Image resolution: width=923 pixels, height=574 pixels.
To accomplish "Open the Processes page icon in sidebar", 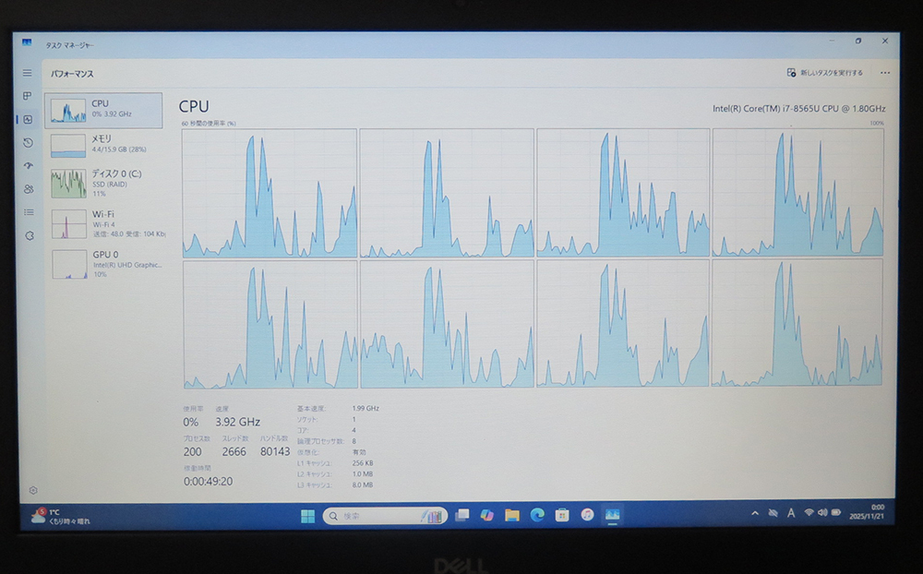I will point(27,96).
